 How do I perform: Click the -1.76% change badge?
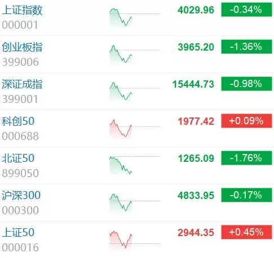pos(246,158)
